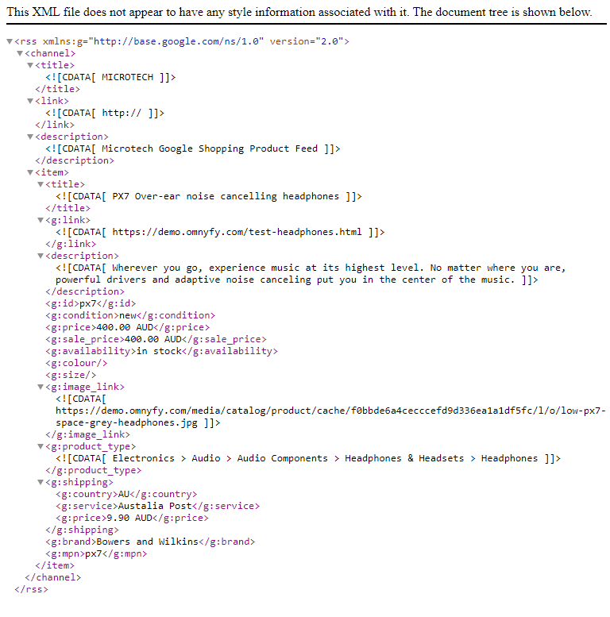Click the headphones image URL text
The image size is (610, 617).
coord(330,417)
